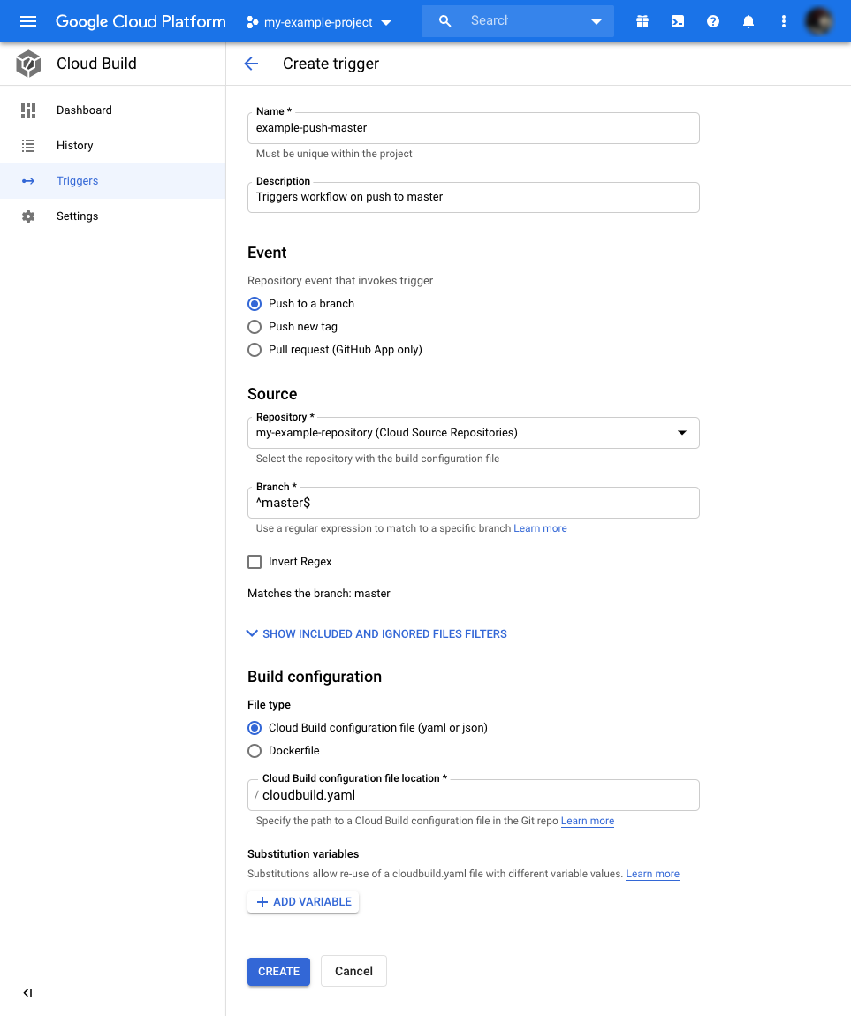This screenshot has width=851, height=1016.
Task: Select Push new tag event
Action: point(255,327)
